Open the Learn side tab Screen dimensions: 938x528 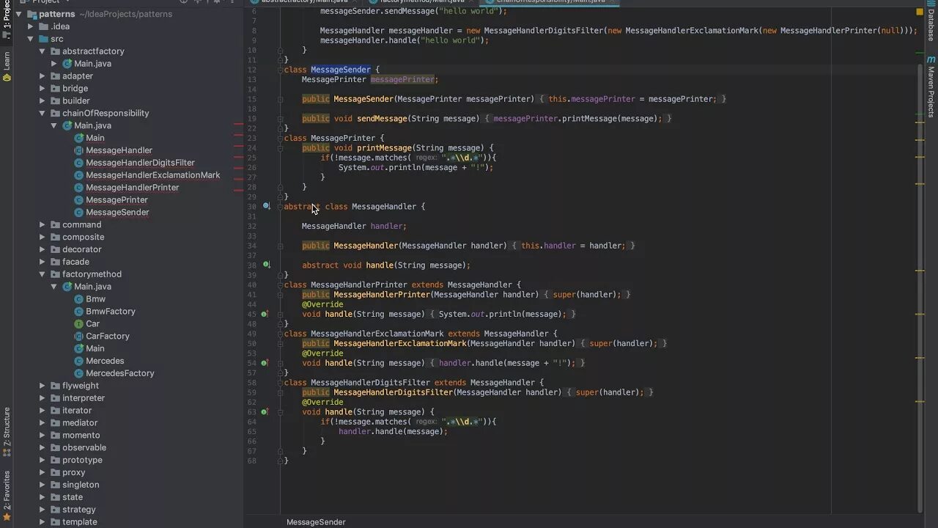(7, 67)
